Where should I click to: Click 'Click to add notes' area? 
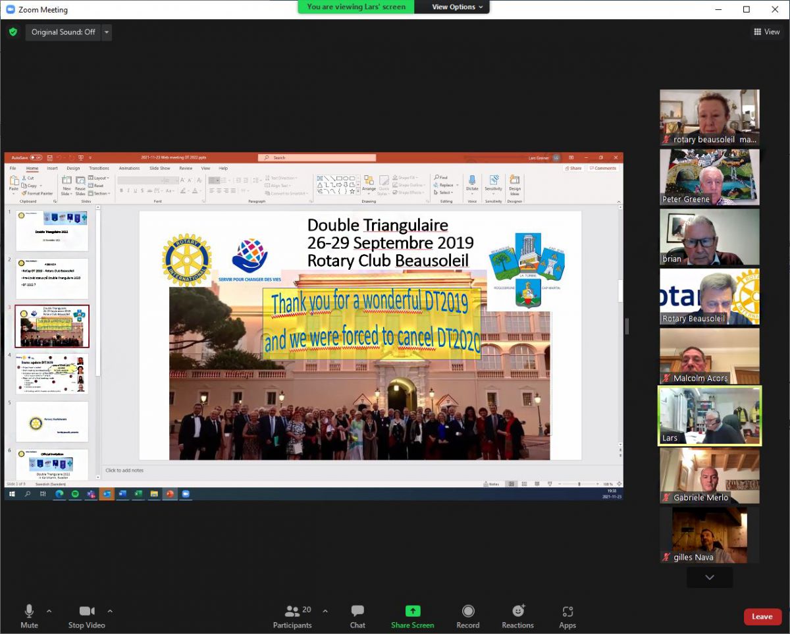pyautogui.click(x=361, y=470)
